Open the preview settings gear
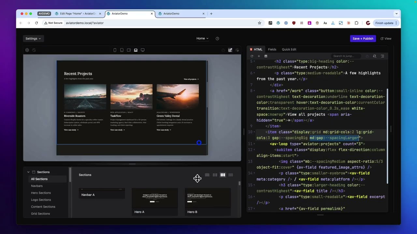Viewport: 417px width, 234px height. (x=27, y=50)
